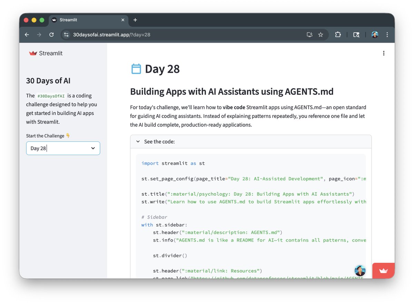Click the browser forward arrow

click(39, 35)
